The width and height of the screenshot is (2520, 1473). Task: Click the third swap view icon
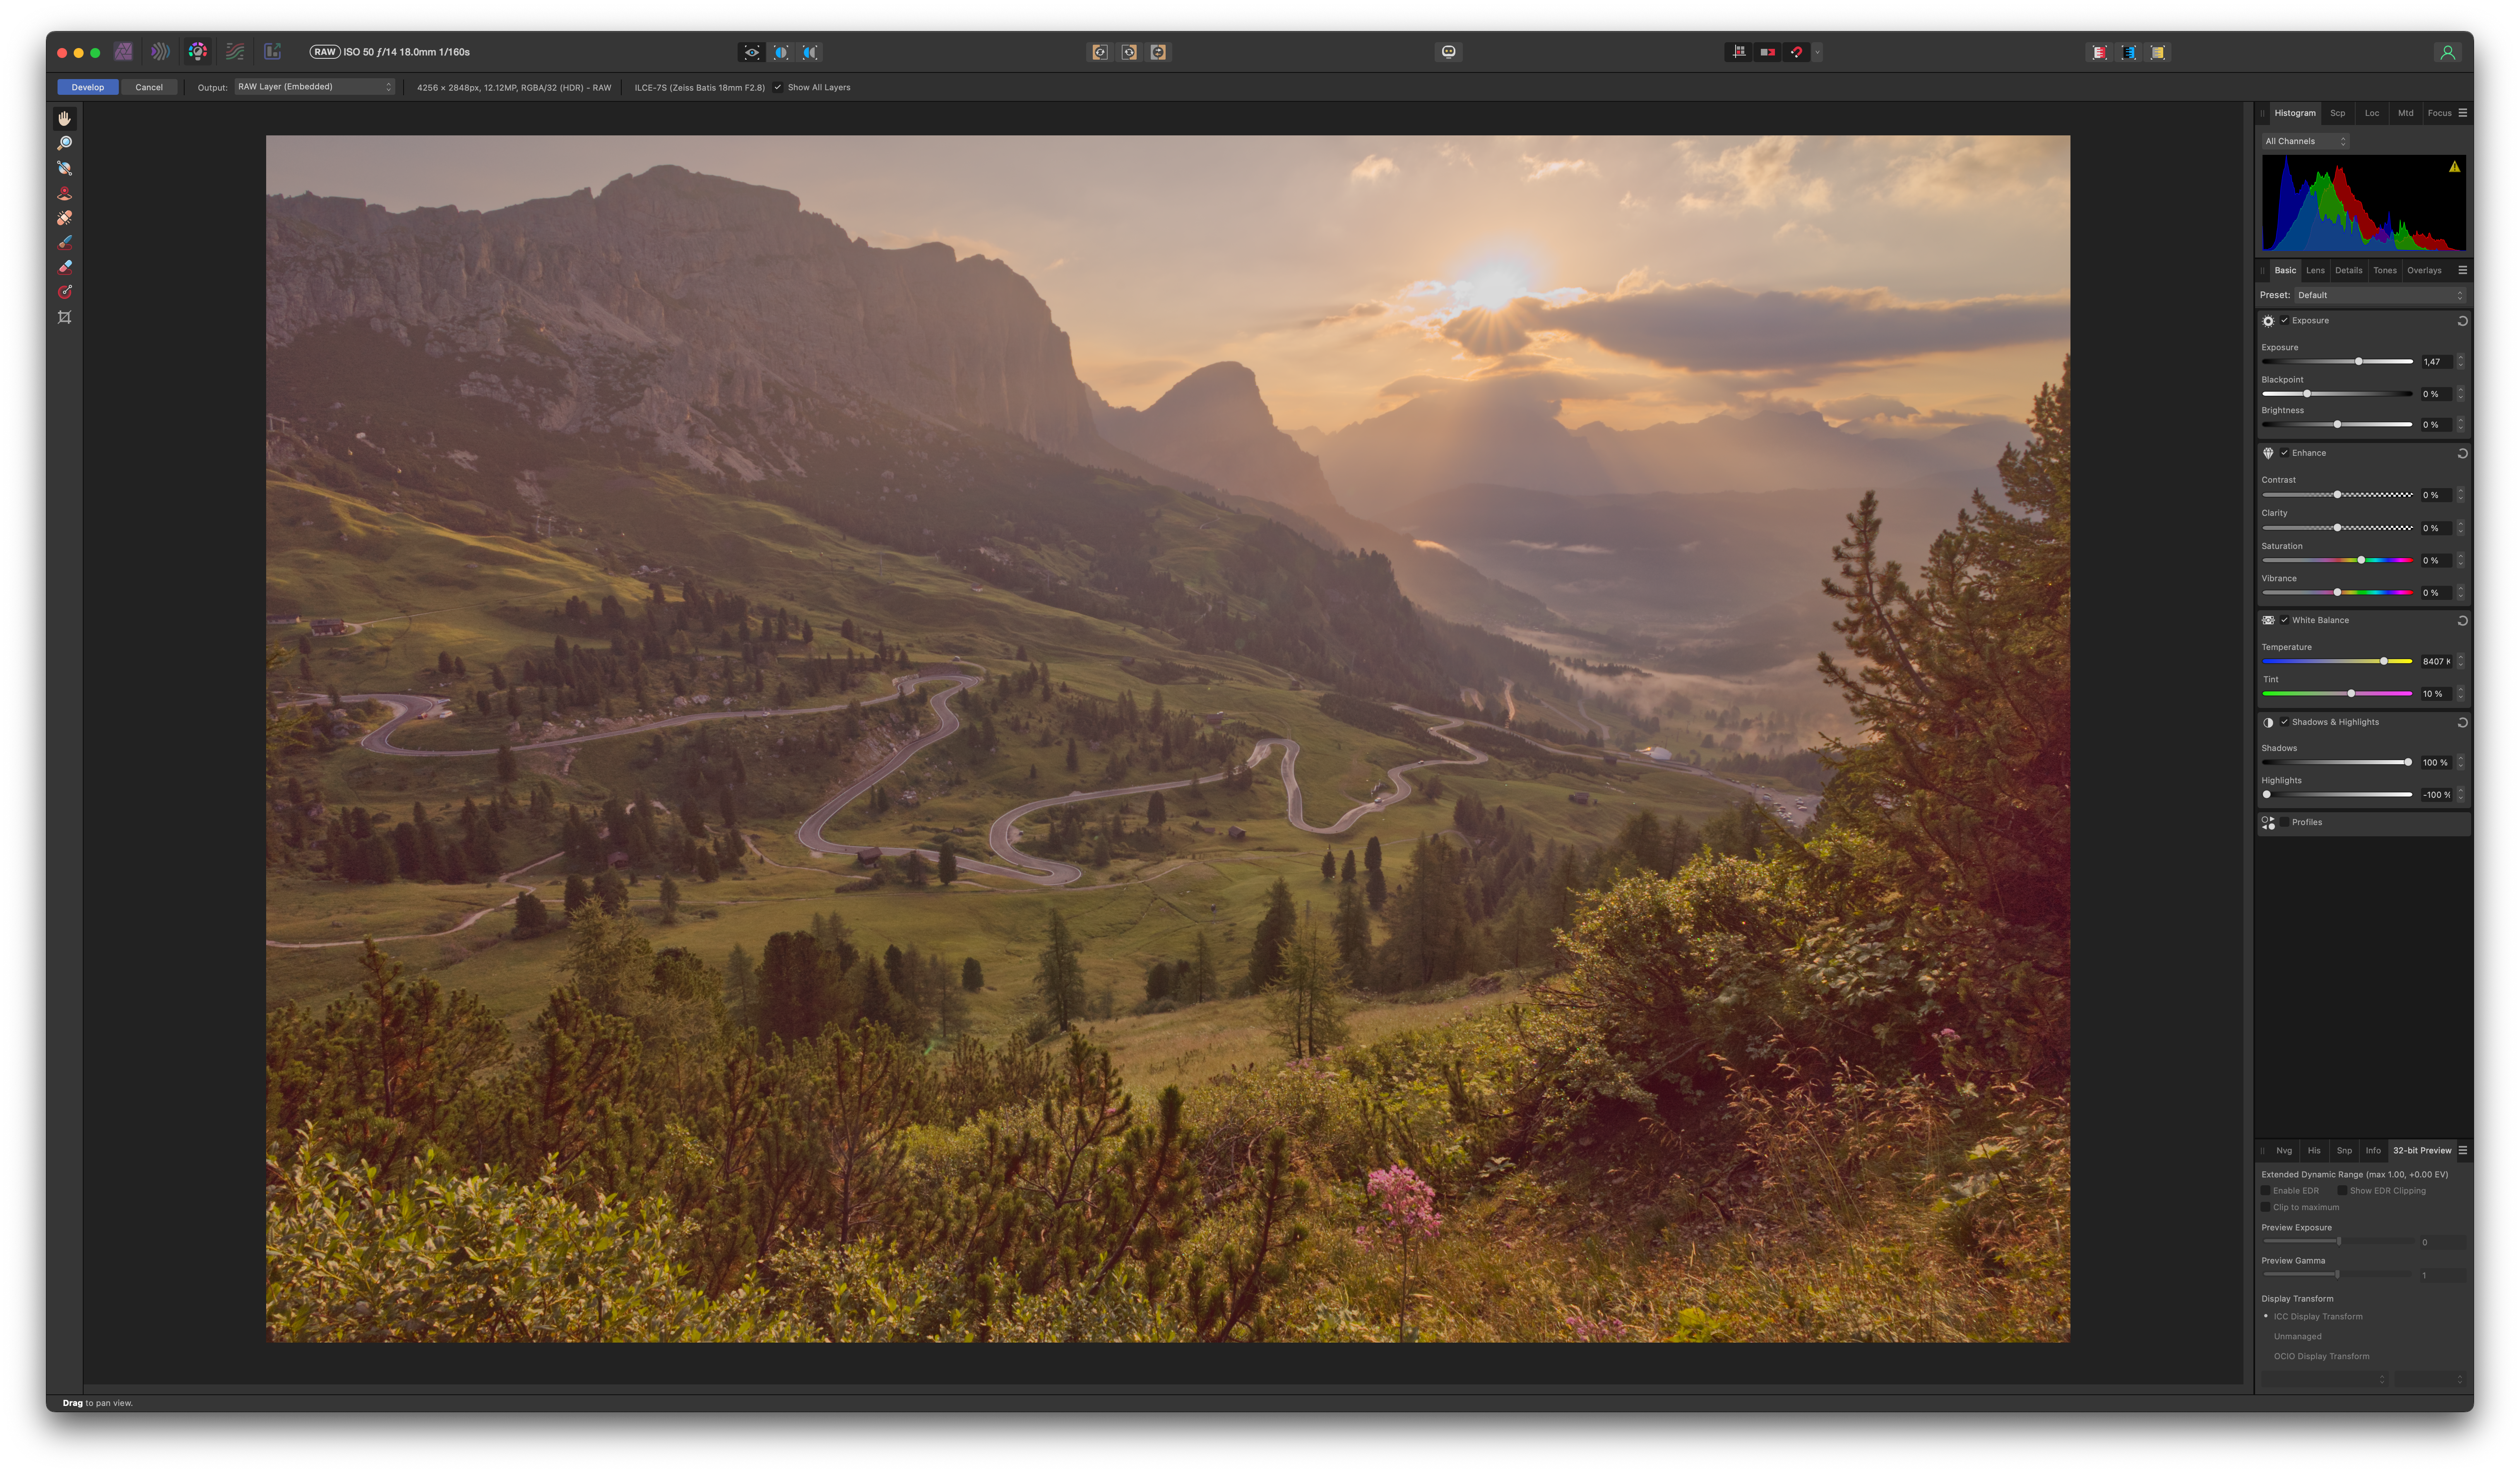1158,52
